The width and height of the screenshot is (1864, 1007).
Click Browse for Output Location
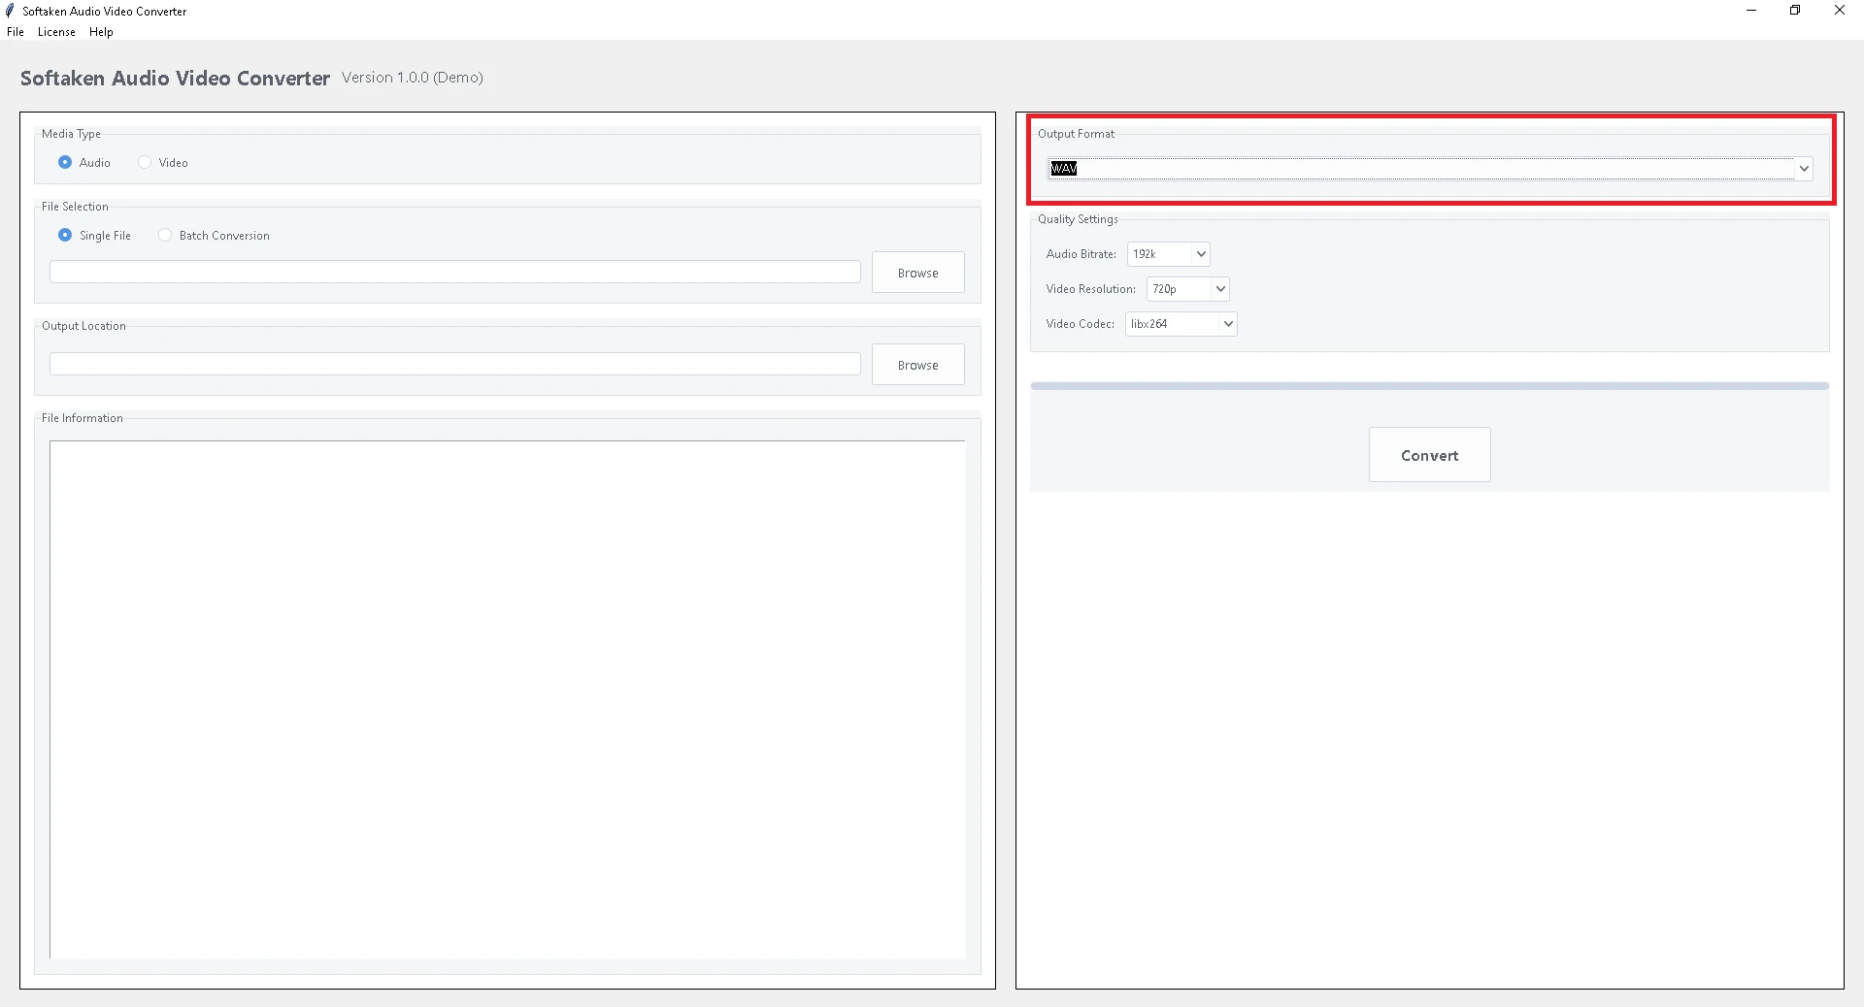917,364
